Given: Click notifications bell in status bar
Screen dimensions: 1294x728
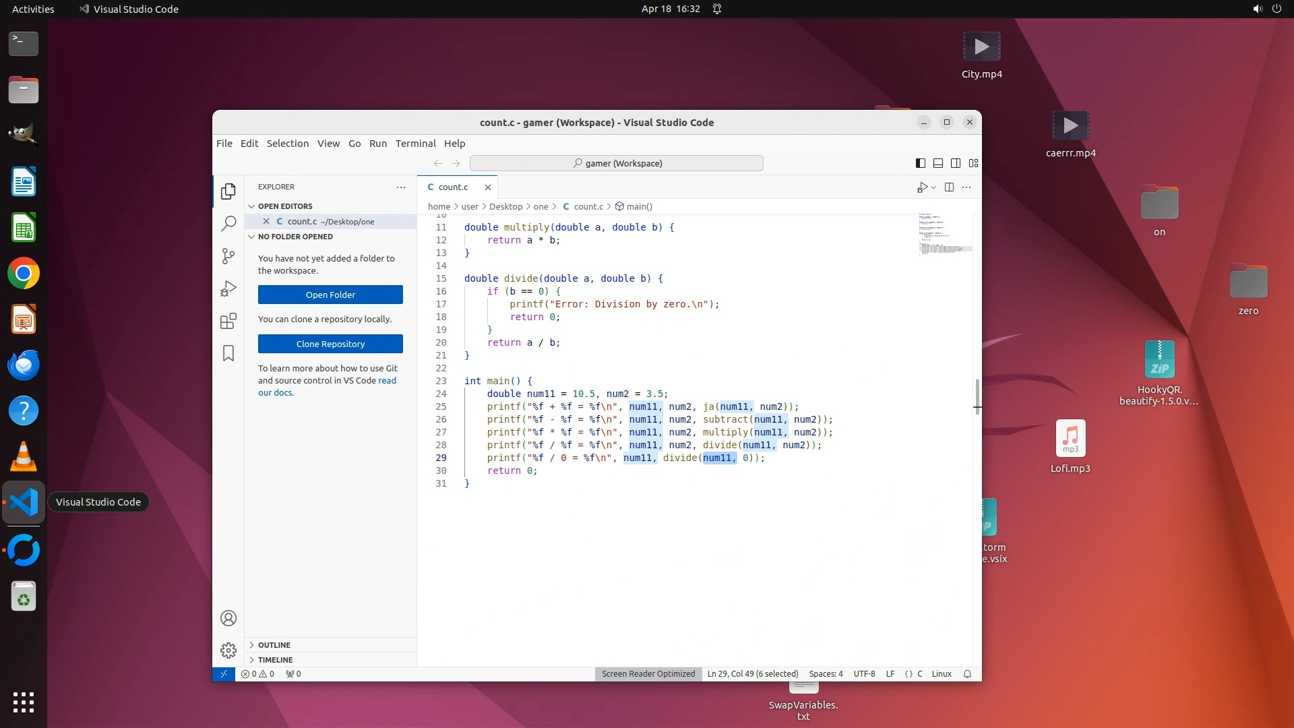Looking at the screenshot, I should click(967, 674).
